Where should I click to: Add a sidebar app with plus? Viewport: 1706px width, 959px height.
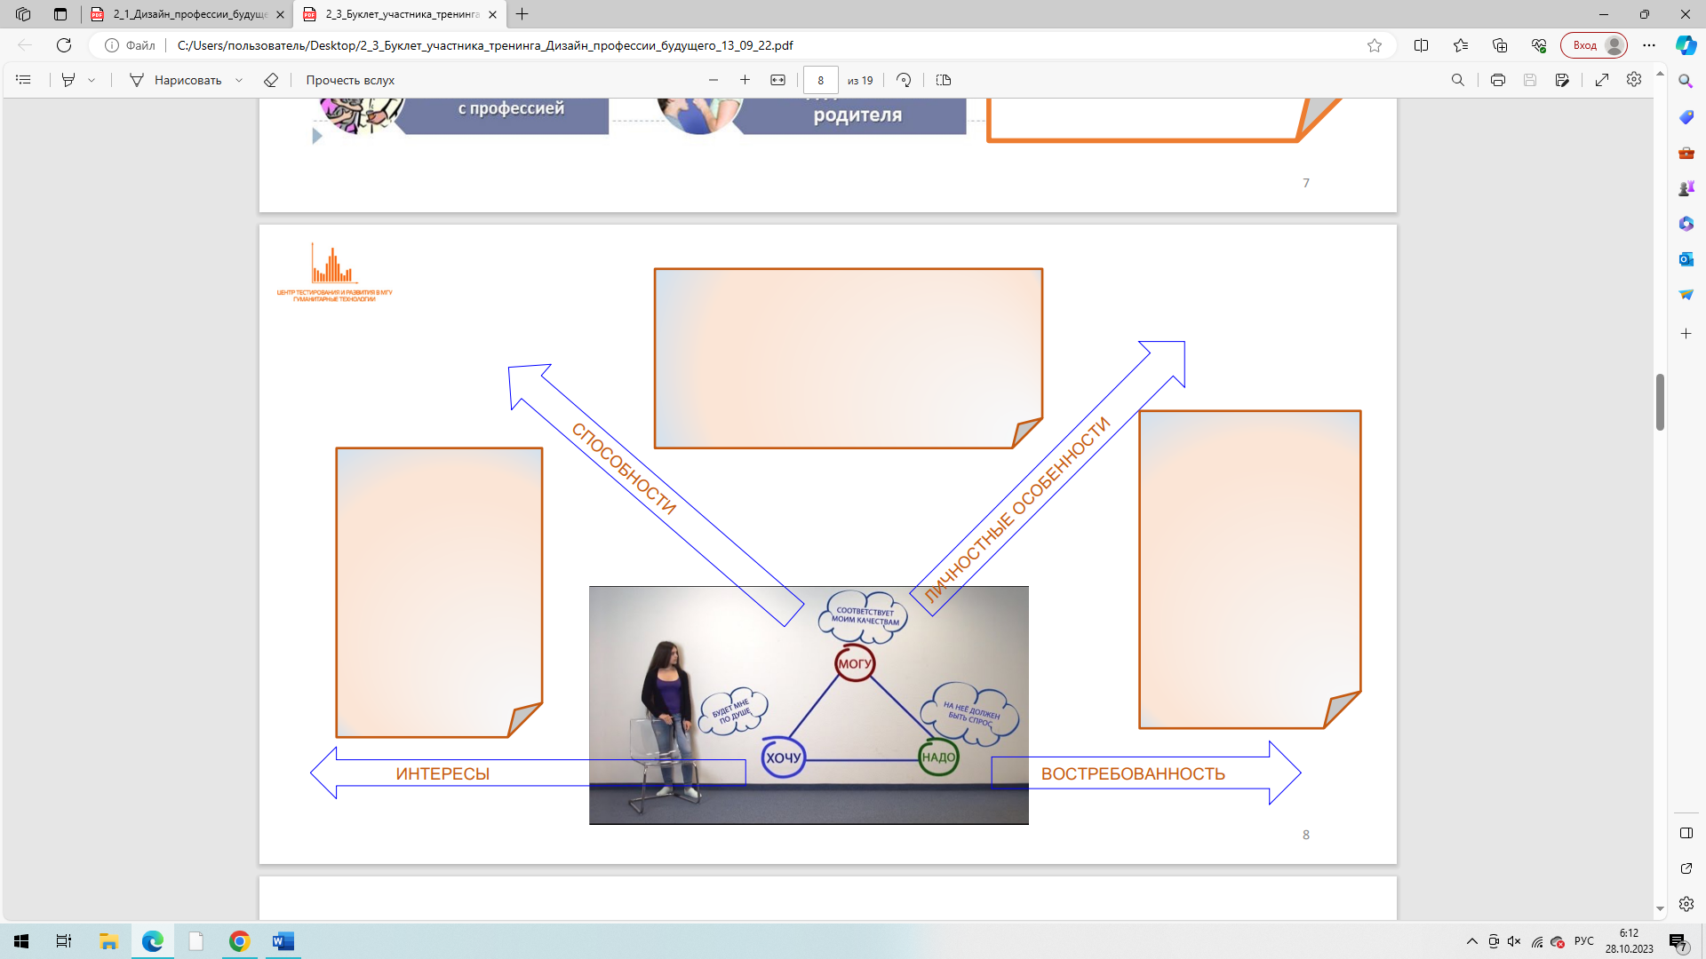[x=1686, y=334]
